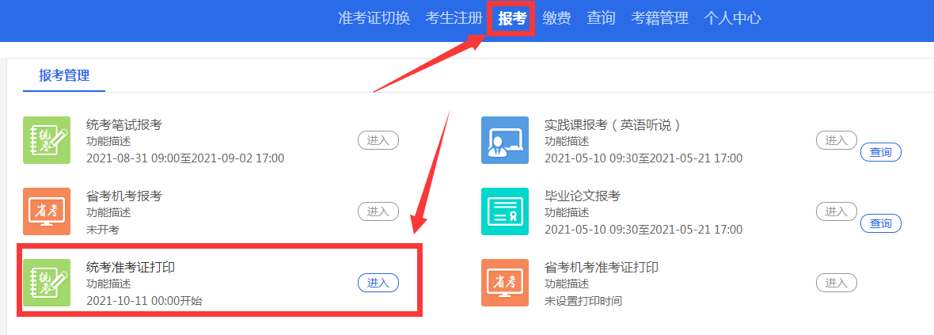Click the 统考笔试报考 green notebook icon
The height and width of the screenshot is (335, 934).
click(x=47, y=140)
